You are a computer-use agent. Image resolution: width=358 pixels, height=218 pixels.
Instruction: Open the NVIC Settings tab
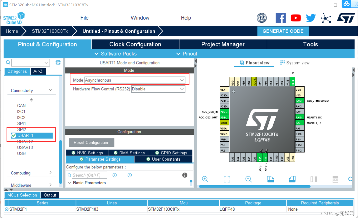87,153
